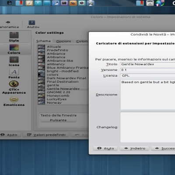Go back to Panoramica overview

9,24
